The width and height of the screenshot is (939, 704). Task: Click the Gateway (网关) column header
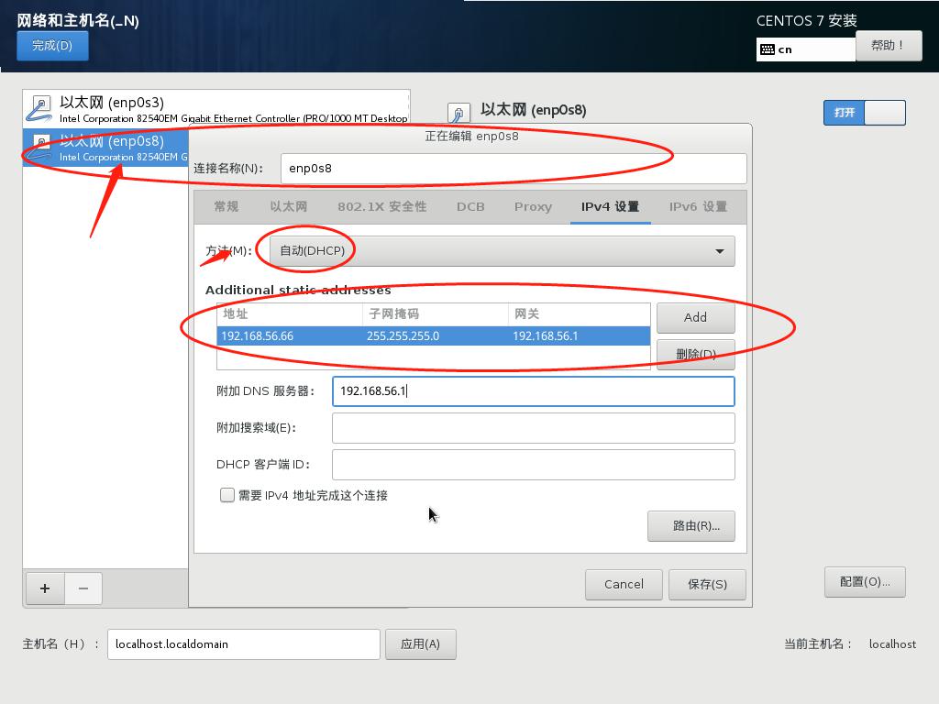(x=580, y=314)
